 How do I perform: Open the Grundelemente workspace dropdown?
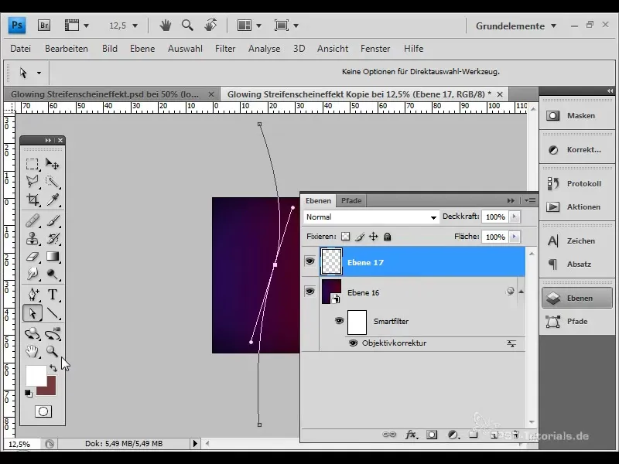[x=516, y=26]
